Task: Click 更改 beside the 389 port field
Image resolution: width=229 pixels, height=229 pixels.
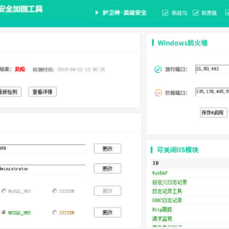Action: 108,148
